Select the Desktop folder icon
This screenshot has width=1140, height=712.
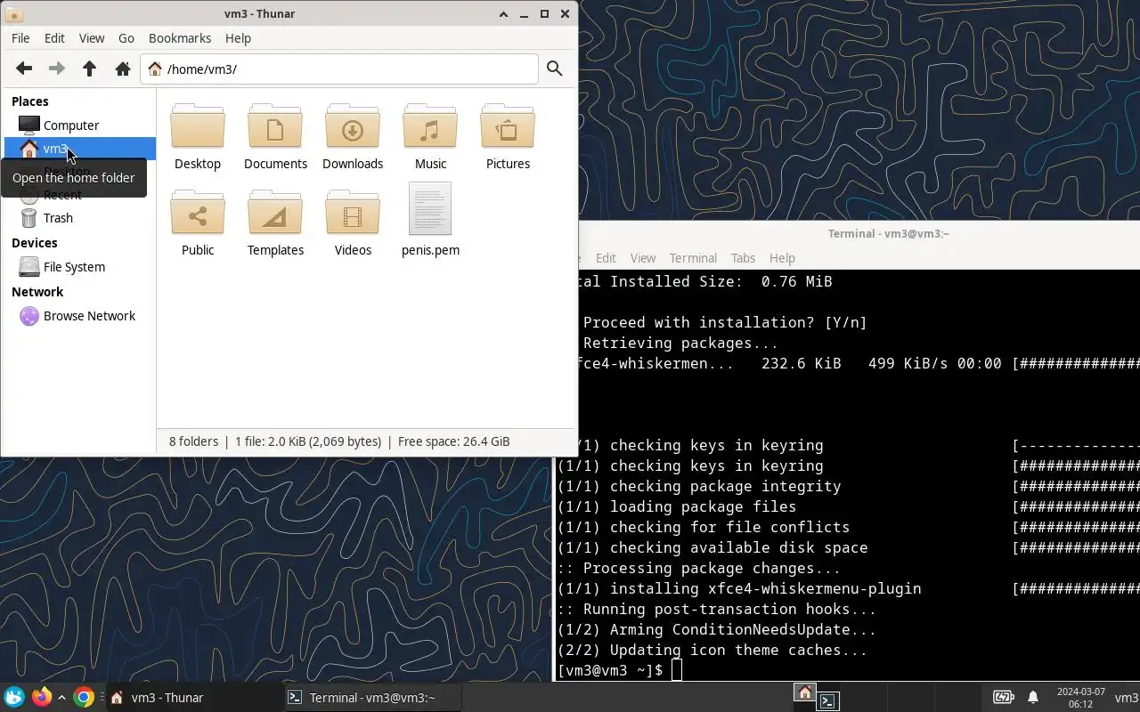198,125
